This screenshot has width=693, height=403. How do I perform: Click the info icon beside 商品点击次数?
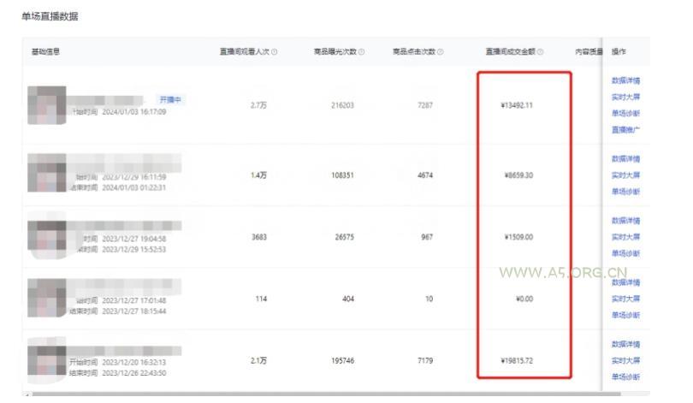point(441,51)
